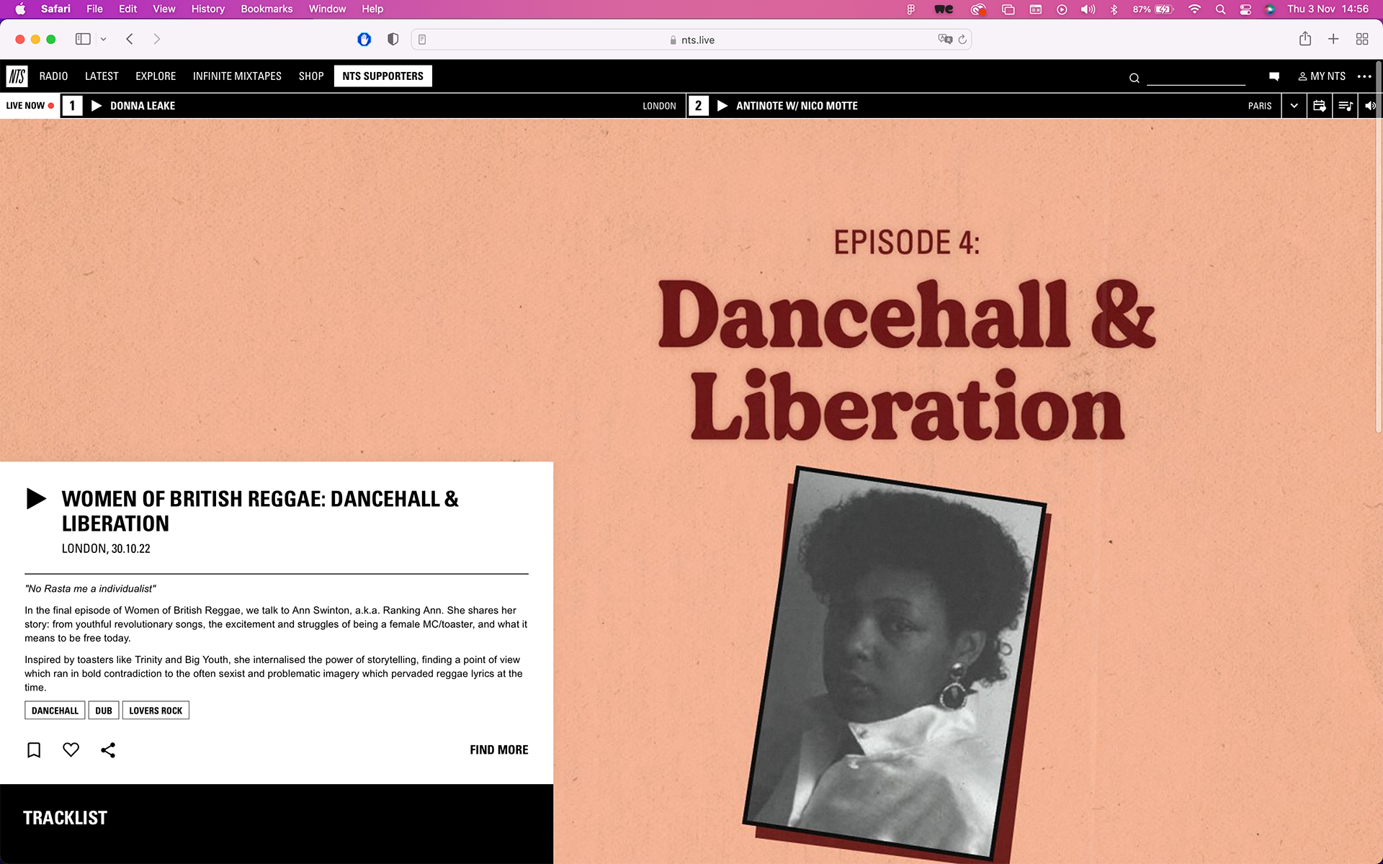1383x864 pixels.
Task: Open a new tab with plus icon
Action: [1333, 39]
